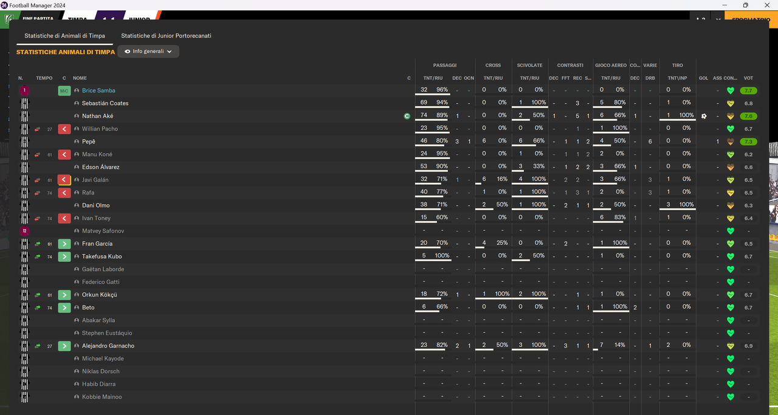Click the green substituted-on chevron for Fran García
This screenshot has width=778, height=415.
pos(64,244)
